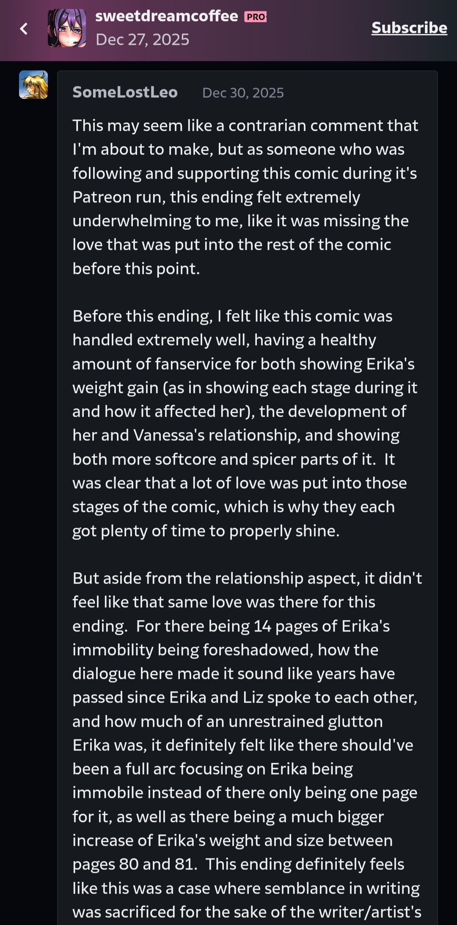The image size is (457, 925).
Task: Click the Subscribe link
Action: tap(409, 28)
